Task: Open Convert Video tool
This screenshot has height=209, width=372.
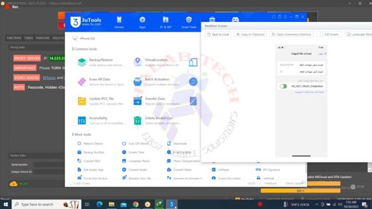Action: pyautogui.click(x=180, y=170)
